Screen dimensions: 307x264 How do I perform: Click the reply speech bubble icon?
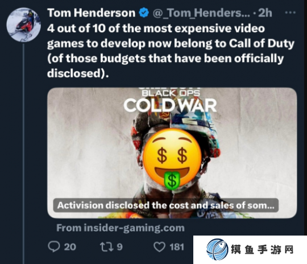point(54,246)
